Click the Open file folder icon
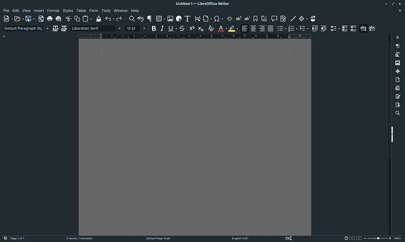Screen dimensions: 405x242 (x=17, y=19)
